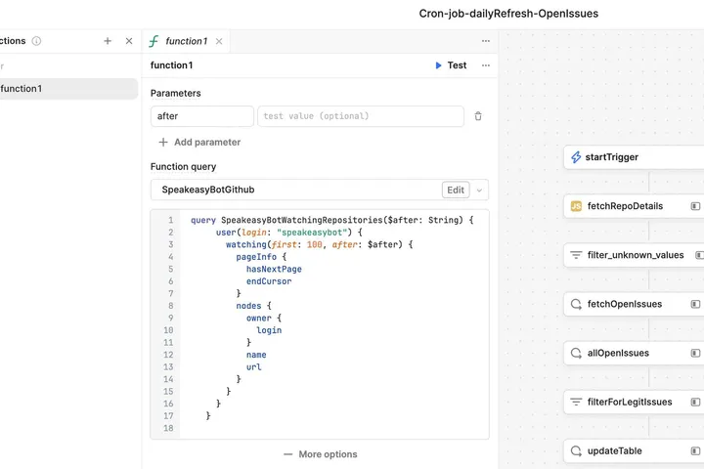Open tab bar more options ellipsis
This screenshot has height=469, width=704.
click(x=486, y=41)
